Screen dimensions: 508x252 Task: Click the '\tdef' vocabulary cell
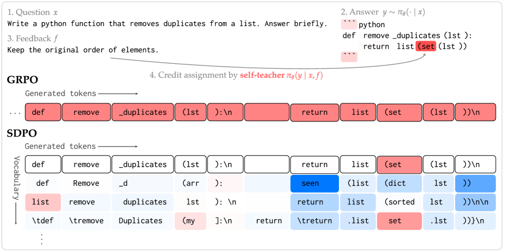coord(43,221)
